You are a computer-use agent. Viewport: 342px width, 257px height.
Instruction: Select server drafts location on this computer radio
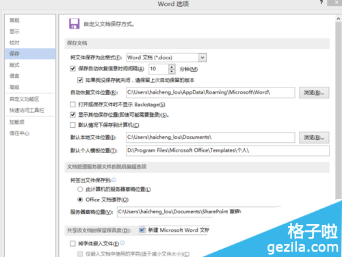[80, 189]
